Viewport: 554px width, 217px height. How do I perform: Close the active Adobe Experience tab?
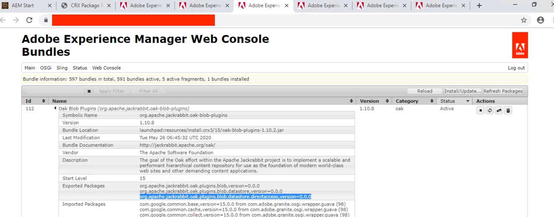(287, 6)
